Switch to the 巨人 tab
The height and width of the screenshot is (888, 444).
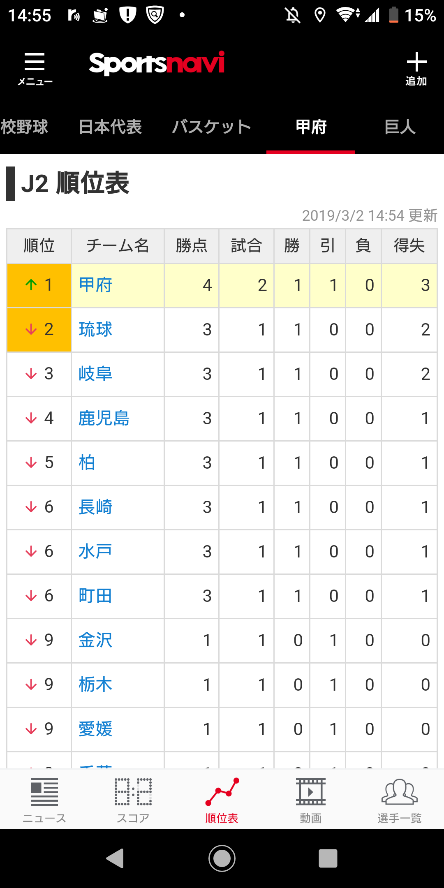[400, 127]
